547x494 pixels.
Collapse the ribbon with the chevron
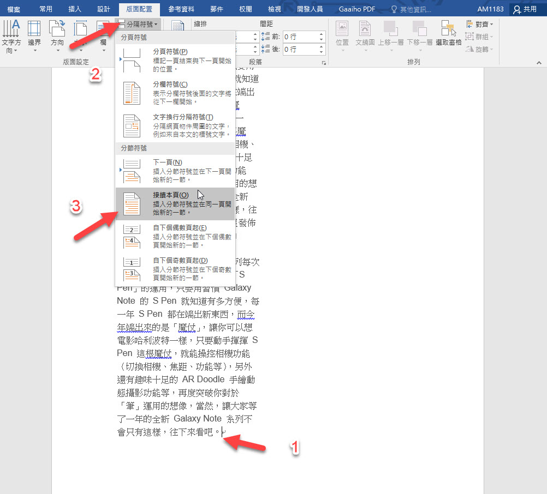coord(539,63)
